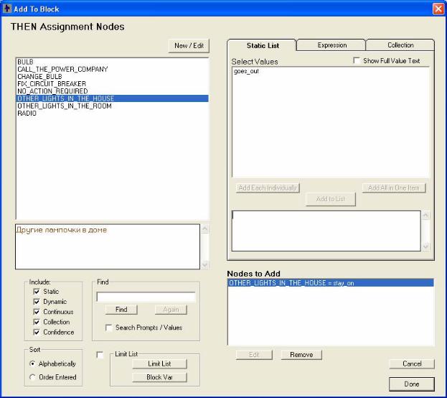This screenshot has height=398, width=447.
Task: Click the Edit button under Nodes to Add
Action: (254, 355)
